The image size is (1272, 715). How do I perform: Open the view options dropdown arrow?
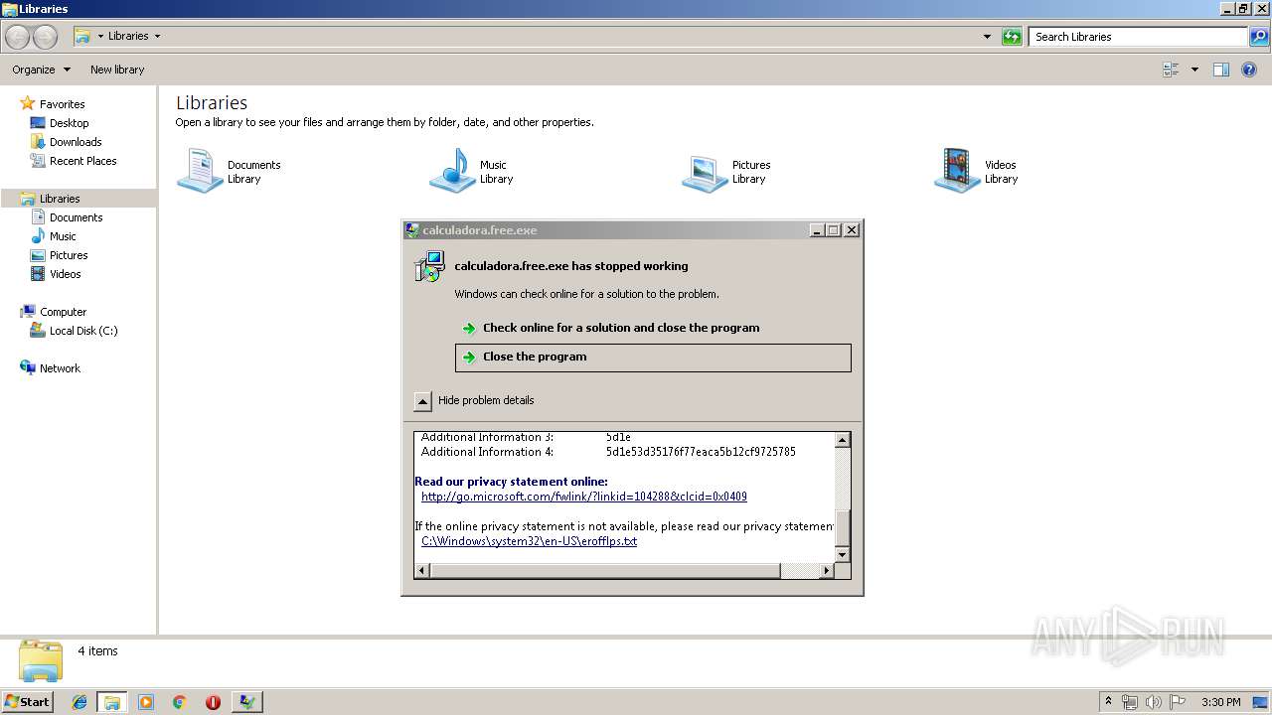1194,70
